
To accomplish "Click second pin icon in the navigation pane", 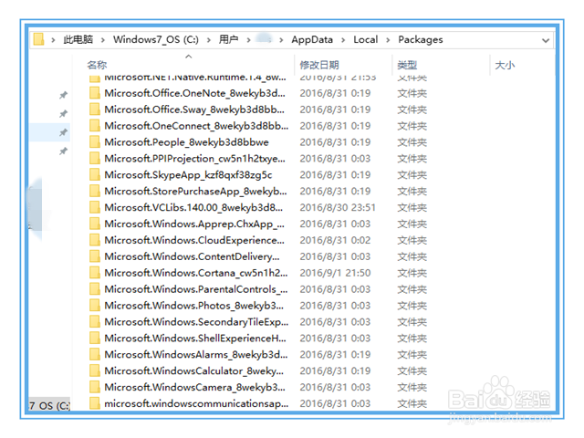I will tap(63, 113).
